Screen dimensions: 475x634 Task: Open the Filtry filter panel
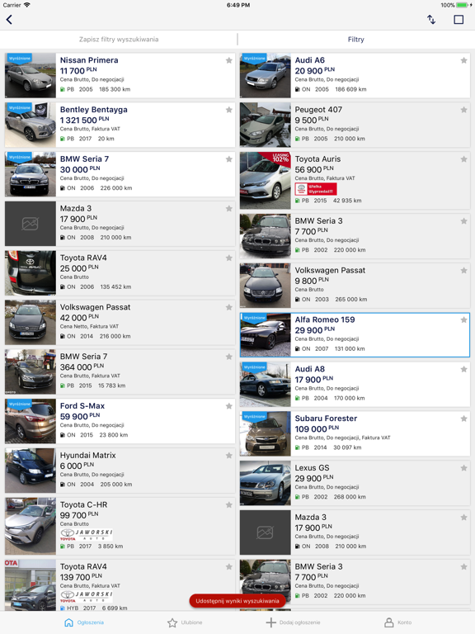[356, 40]
